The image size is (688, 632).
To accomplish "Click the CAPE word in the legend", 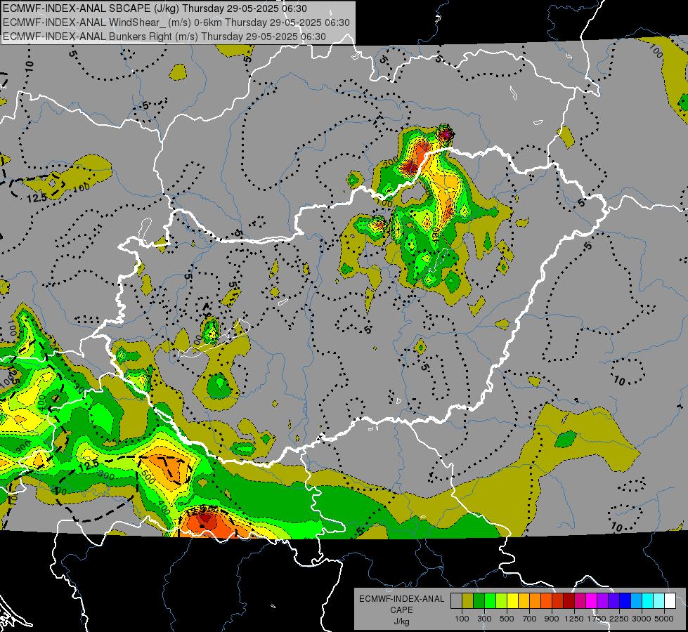I will (401, 610).
